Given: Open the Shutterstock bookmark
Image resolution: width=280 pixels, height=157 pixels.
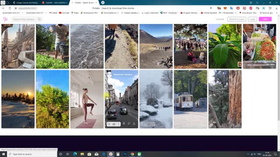Looking at the screenshot, I should tap(89, 13).
